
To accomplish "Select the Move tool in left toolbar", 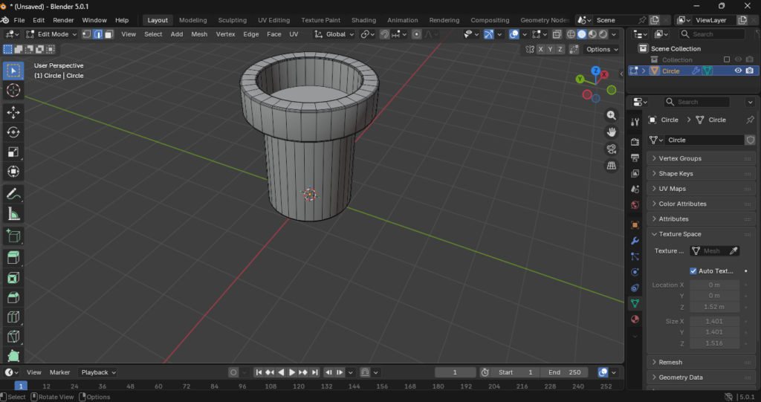I will pos(13,111).
